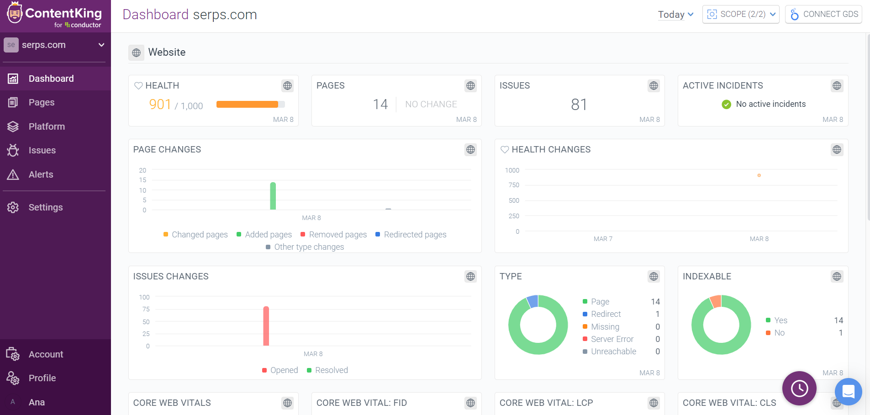
Task: Open Dashboard from sidebar icon
Action: [x=13, y=79]
